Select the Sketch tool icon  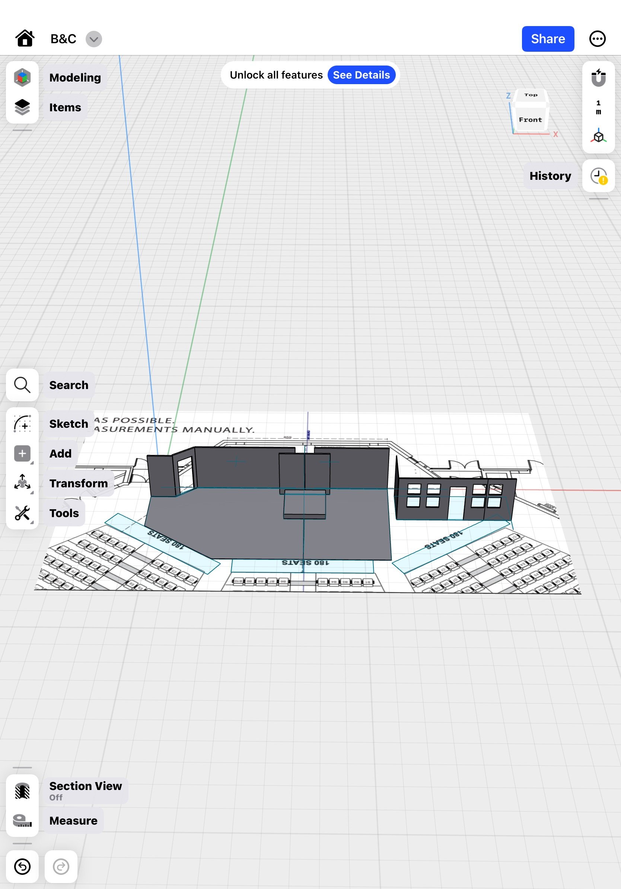point(22,424)
